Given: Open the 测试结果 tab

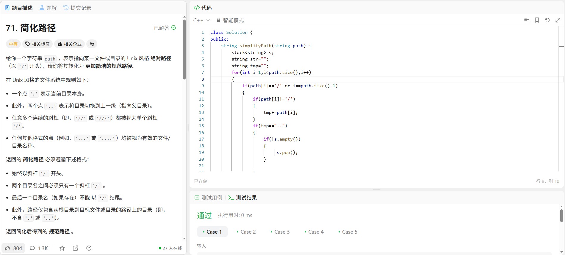Looking at the screenshot, I should point(242,197).
